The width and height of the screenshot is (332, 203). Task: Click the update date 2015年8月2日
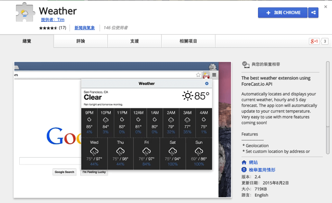(x=276, y=183)
